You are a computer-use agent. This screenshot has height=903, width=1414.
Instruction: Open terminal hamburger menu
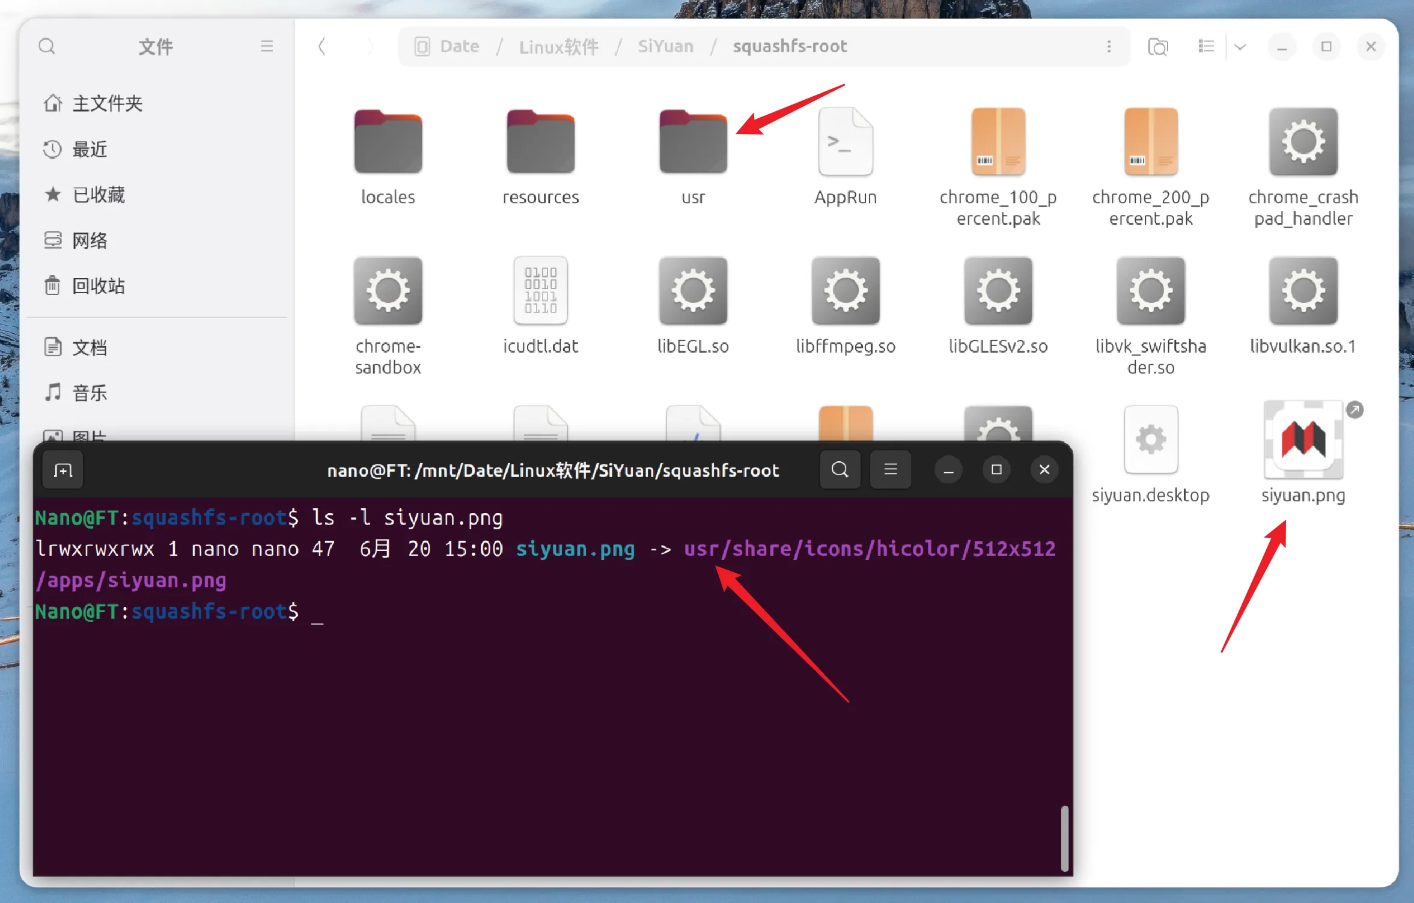891,469
